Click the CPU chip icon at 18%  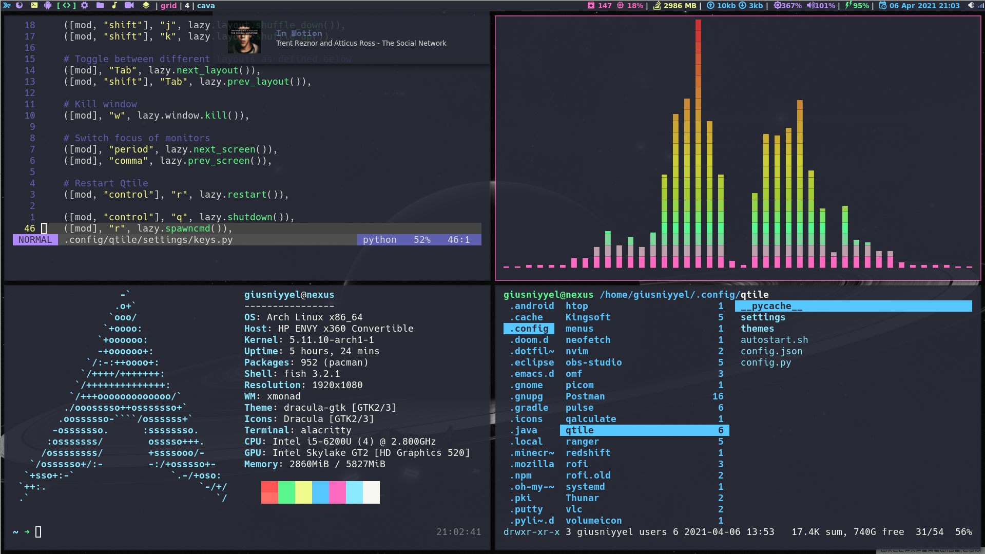620,6
